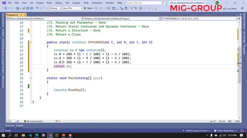Open Microsoft Edge from taskbar
Viewport: 247px width, 138px height.
point(37,135)
